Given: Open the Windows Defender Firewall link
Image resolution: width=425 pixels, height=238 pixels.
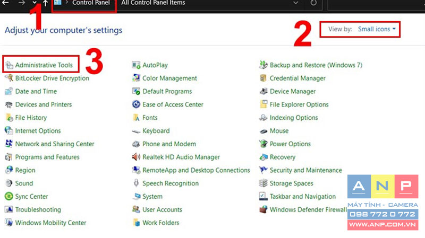Looking at the screenshot, I should coord(308,209).
